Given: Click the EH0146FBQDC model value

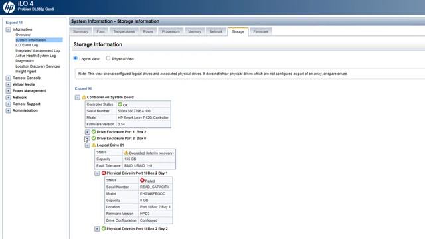Looking at the screenshot, I should pyautogui.click(x=153, y=194).
